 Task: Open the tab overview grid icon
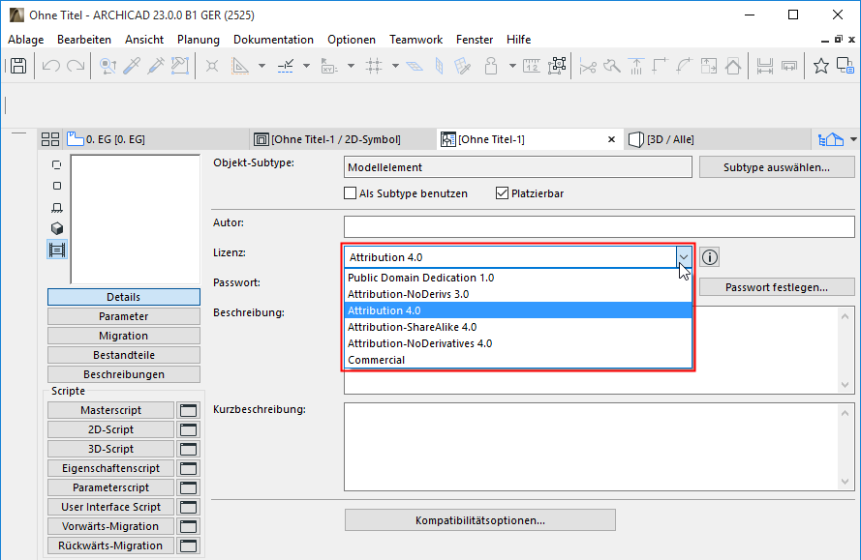click(50, 139)
